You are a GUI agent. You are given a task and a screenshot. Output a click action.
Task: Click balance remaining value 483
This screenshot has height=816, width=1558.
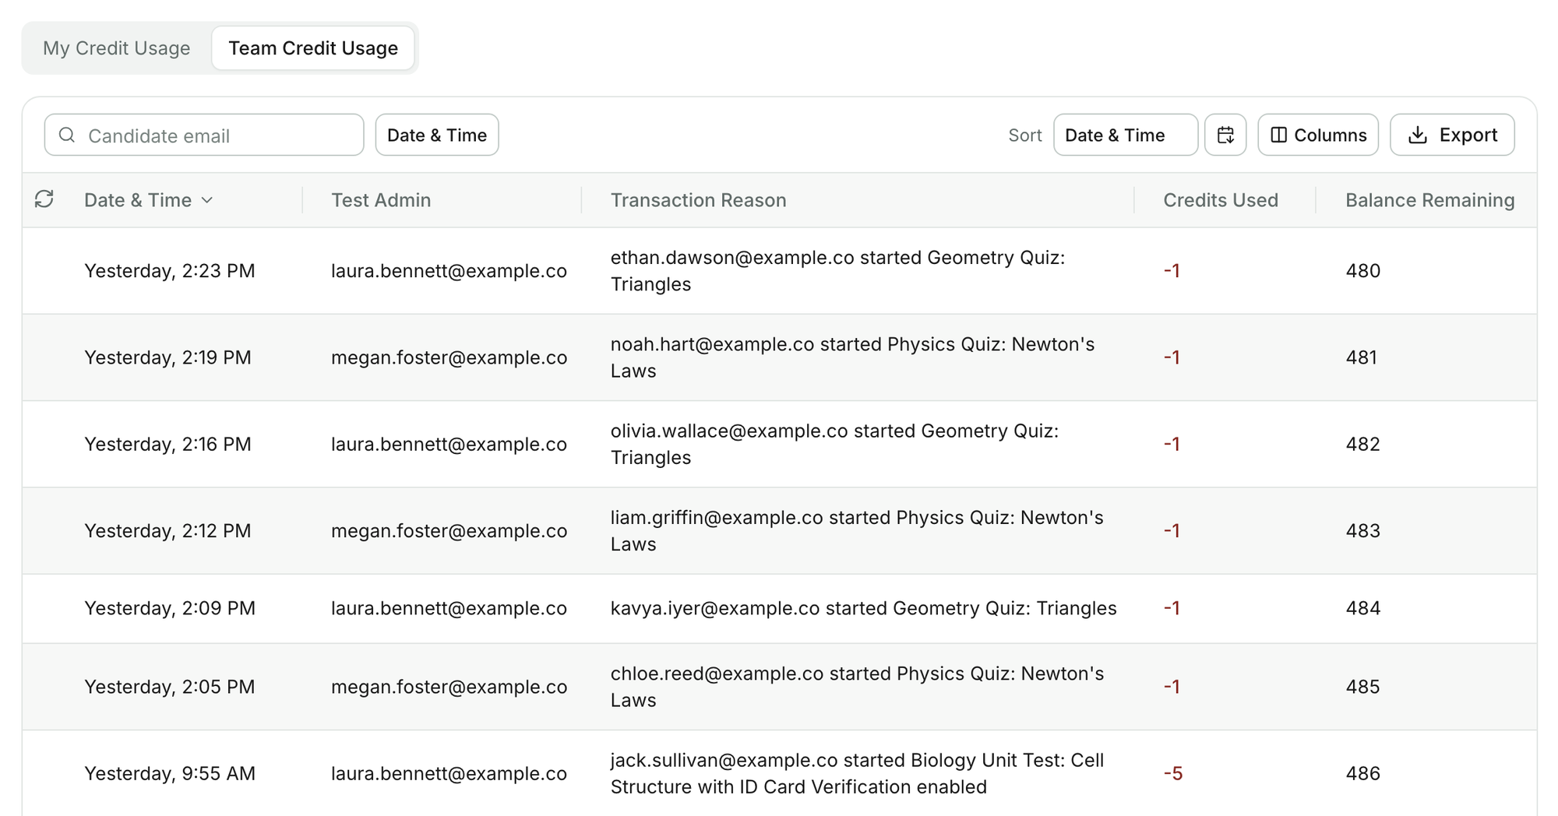tap(1362, 530)
